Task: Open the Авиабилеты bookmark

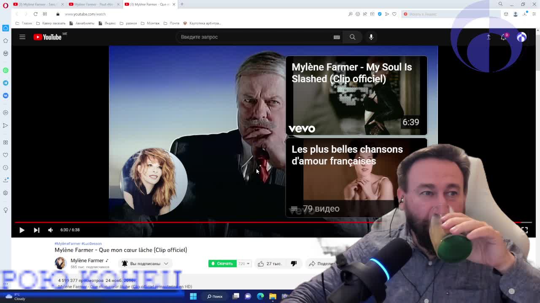Action: (x=82, y=23)
